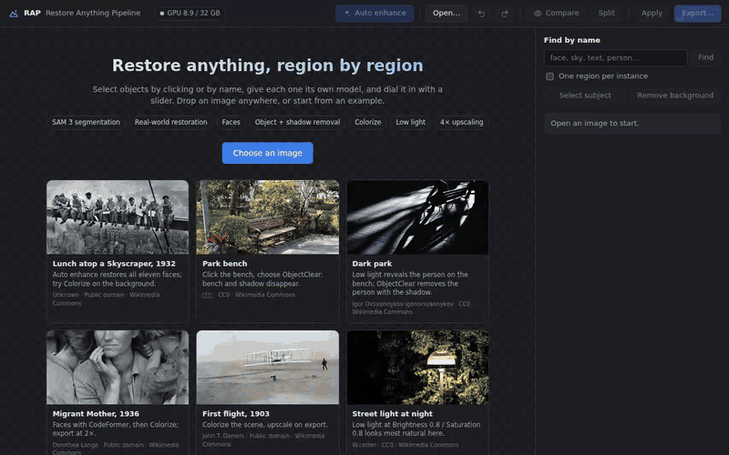
Task: Click the Choose an image button
Action: 267,153
